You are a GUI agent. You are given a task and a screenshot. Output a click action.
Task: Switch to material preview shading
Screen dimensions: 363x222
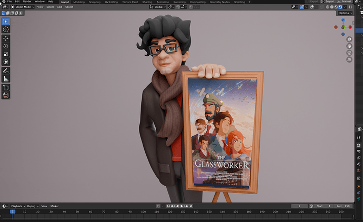coord(336,7)
